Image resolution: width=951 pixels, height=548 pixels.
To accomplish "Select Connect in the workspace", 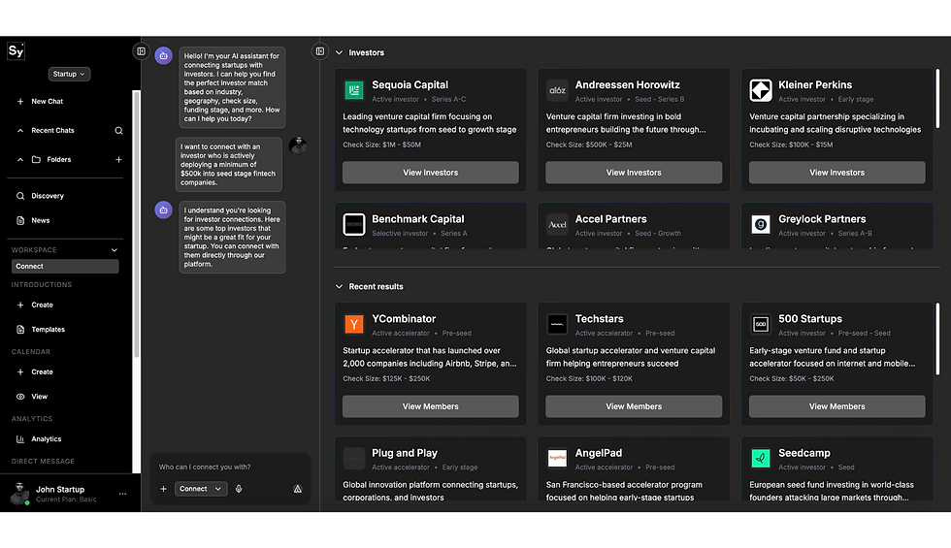I will coord(65,266).
